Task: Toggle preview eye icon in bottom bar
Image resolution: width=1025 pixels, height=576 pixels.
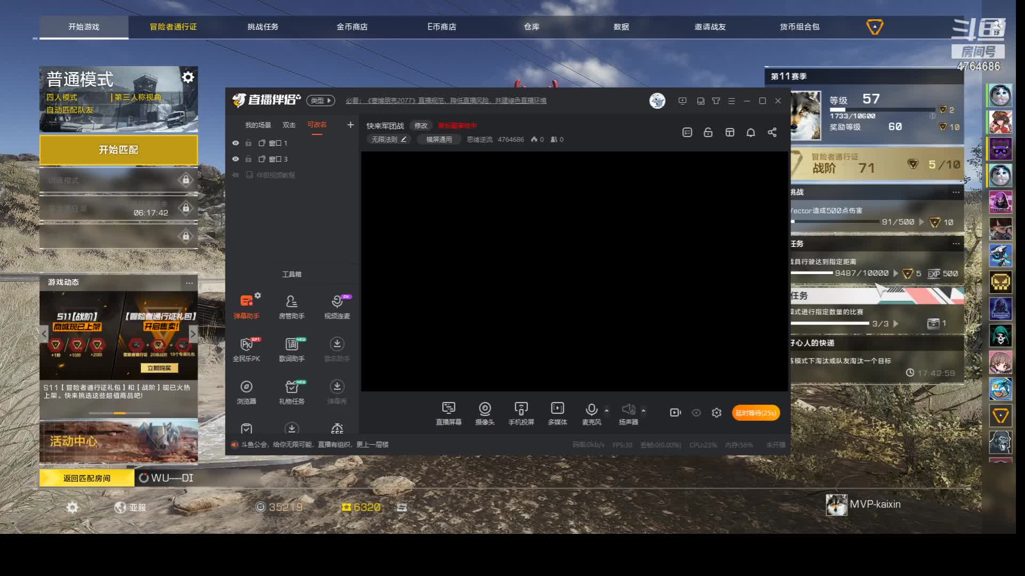Action: [x=696, y=412]
